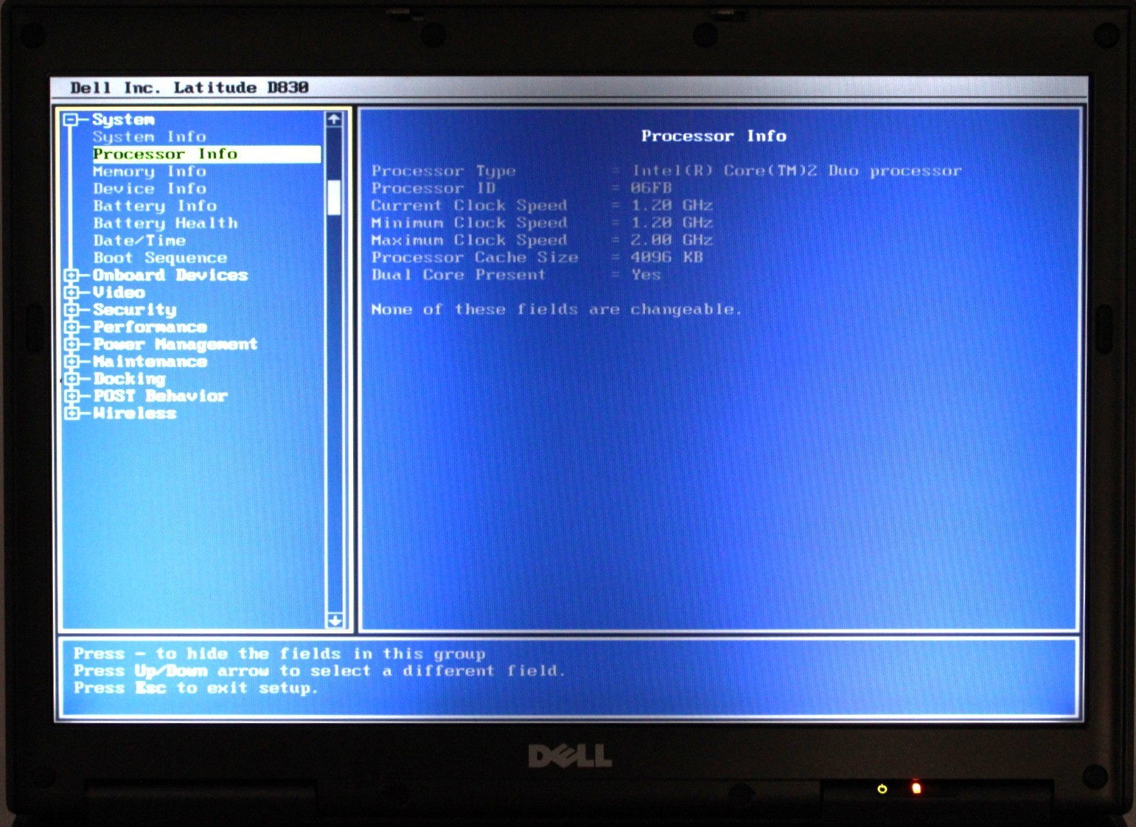Expand the Wireless group
This screenshot has height=827, width=1136.
point(72,413)
